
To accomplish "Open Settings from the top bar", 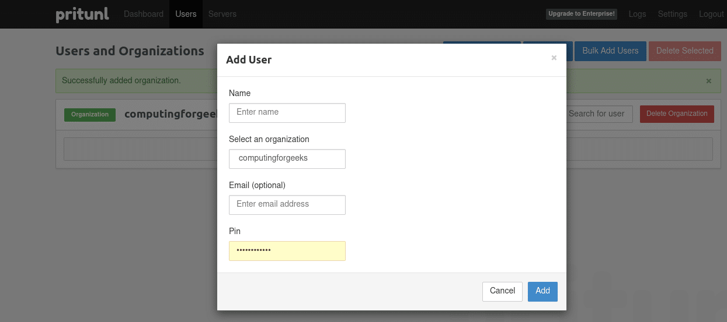I will point(672,14).
